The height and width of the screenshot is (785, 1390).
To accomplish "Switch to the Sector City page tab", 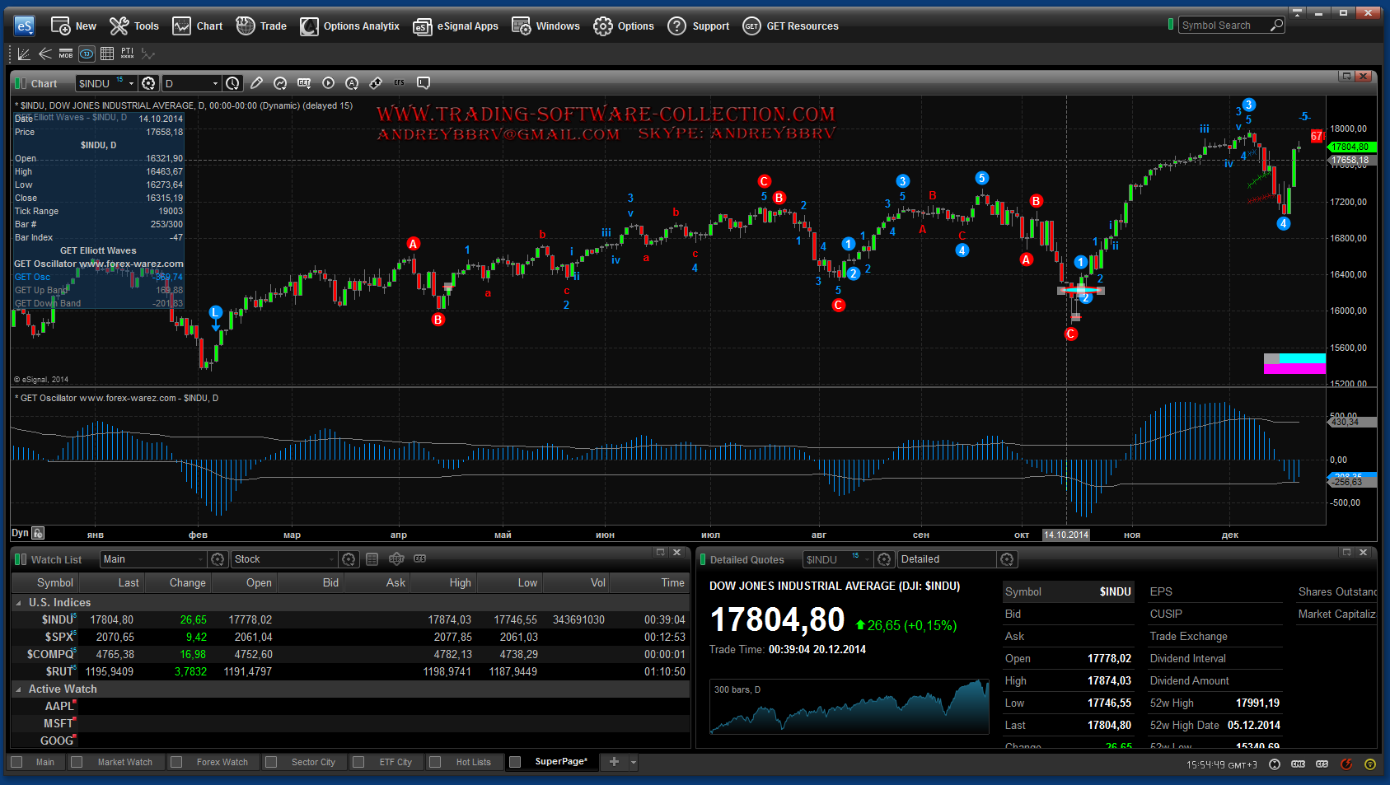I will (313, 762).
